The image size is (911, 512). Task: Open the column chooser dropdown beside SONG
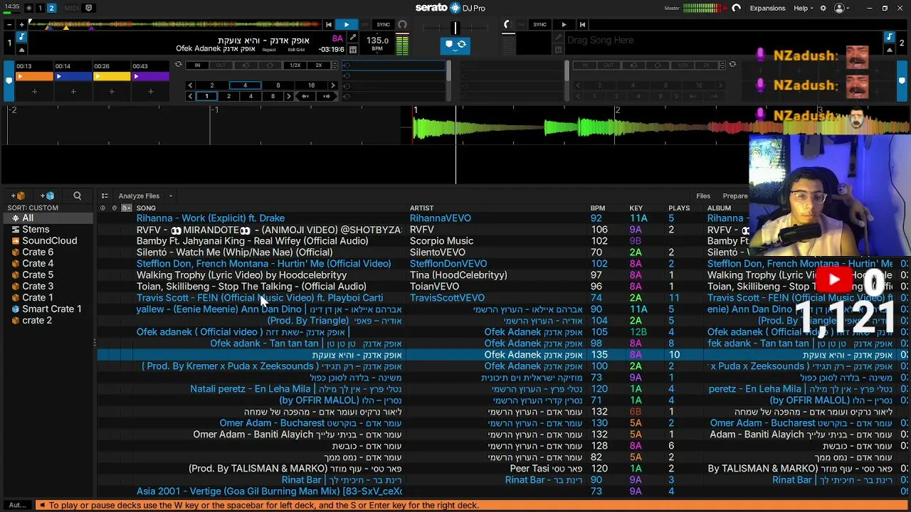[x=126, y=208]
